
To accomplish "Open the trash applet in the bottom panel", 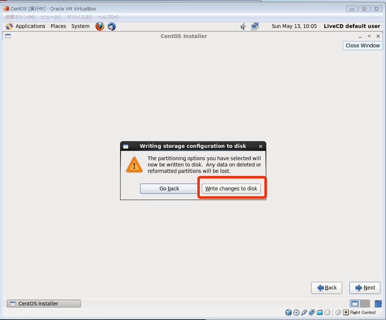I will [378, 304].
